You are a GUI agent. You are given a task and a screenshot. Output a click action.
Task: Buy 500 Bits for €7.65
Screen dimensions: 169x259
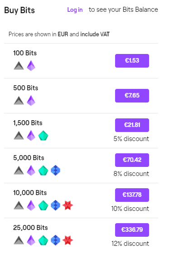click(132, 96)
